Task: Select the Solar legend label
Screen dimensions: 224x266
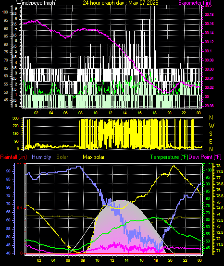Action: coord(62,157)
